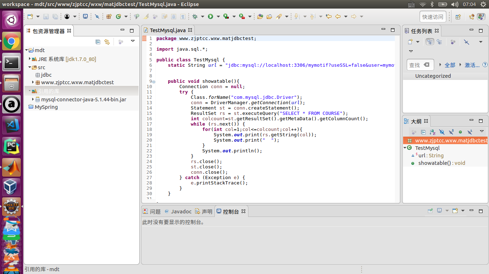Screen dimensions: 489x274
Task: Toggle Hide Non-Public members in Outline
Action: pyautogui.click(x=460, y=132)
